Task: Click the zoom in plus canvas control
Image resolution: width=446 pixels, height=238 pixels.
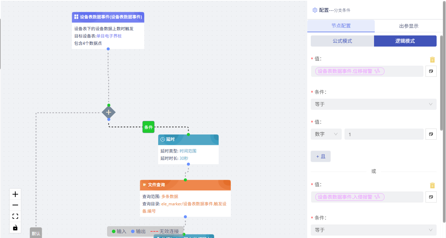Action: [x=15, y=194]
